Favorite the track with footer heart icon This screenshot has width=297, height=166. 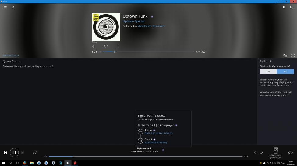pyautogui.click(x=255, y=153)
